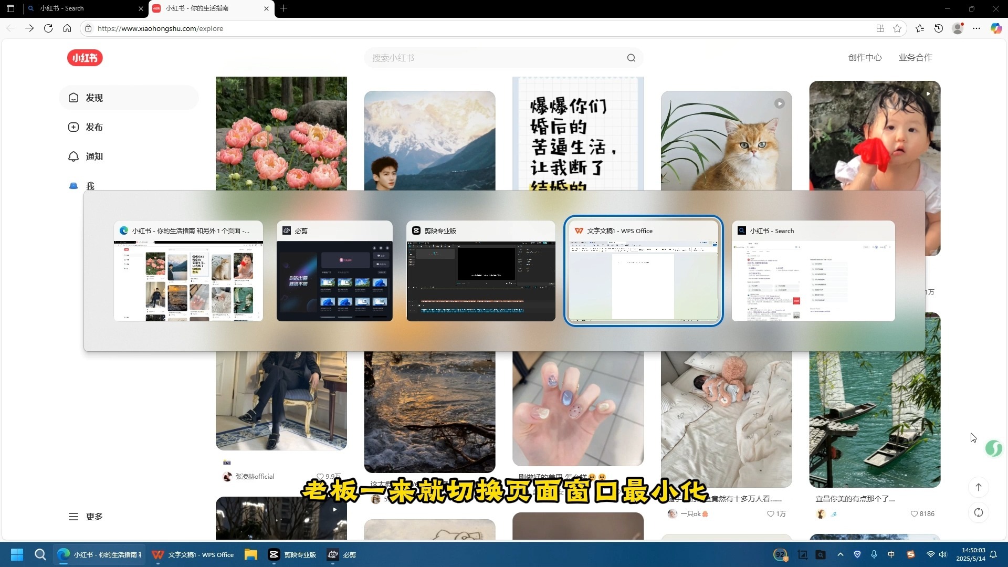
Task: Open browser Settings and more menu
Action: coord(976,28)
